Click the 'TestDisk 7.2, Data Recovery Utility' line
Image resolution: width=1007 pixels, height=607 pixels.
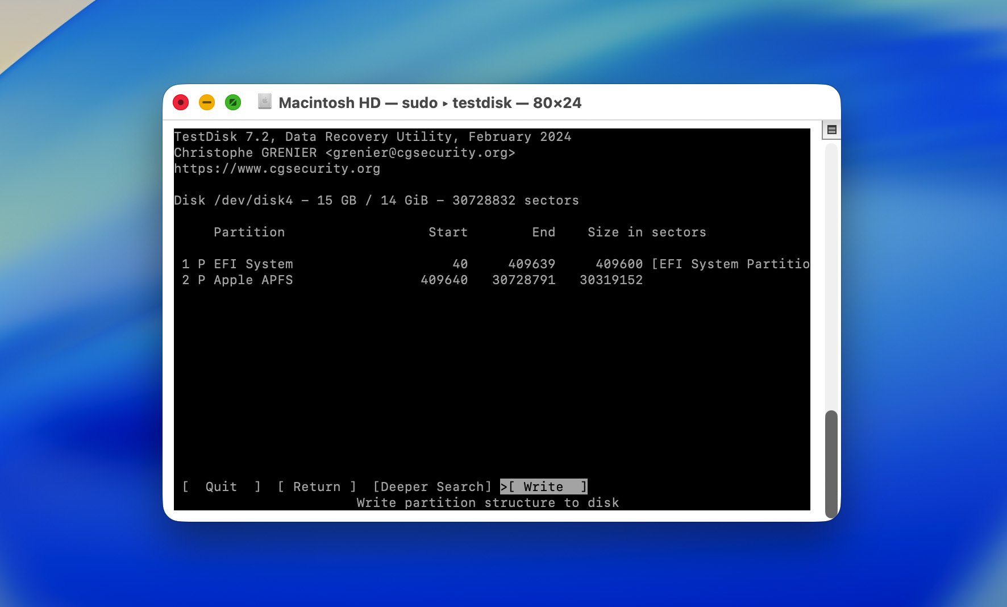pyautogui.click(x=373, y=136)
